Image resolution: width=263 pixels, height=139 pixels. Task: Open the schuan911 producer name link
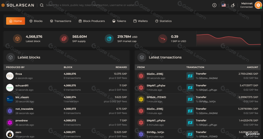point(22,85)
